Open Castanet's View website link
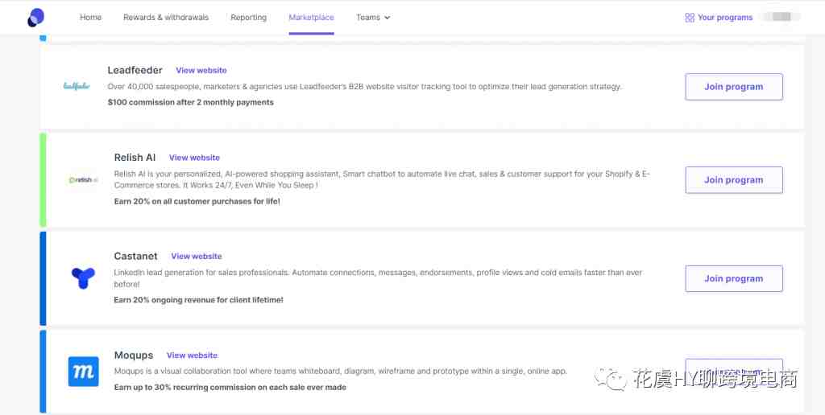This screenshot has height=415, width=825. pyautogui.click(x=197, y=257)
